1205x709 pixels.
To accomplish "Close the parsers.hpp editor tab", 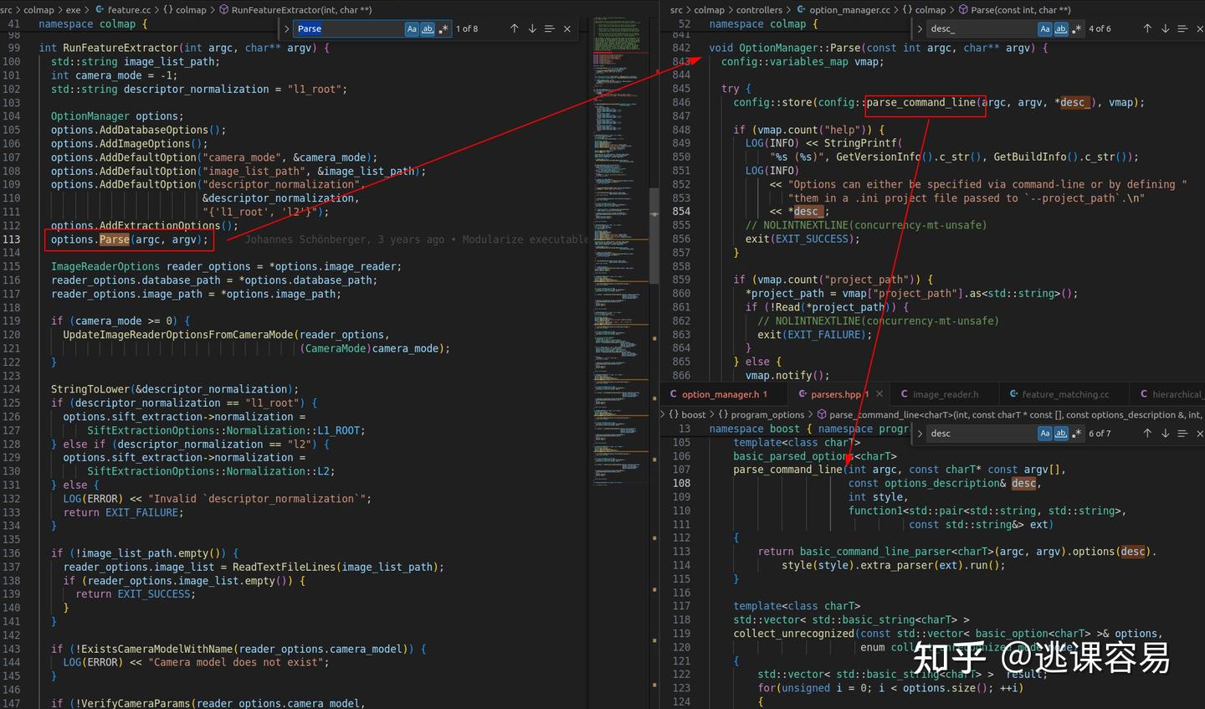I will pos(879,394).
